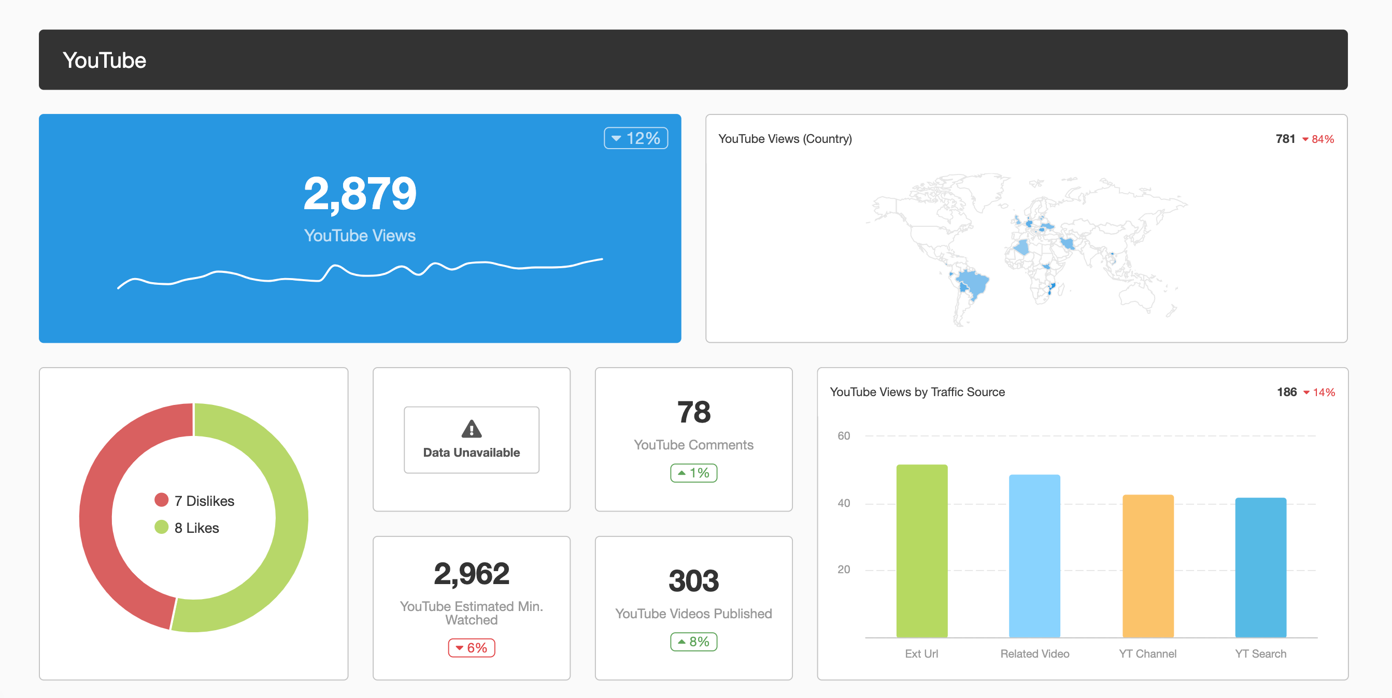Click the 303 videos published value
This screenshot has height=698, width=1392.
coord(693,581)
